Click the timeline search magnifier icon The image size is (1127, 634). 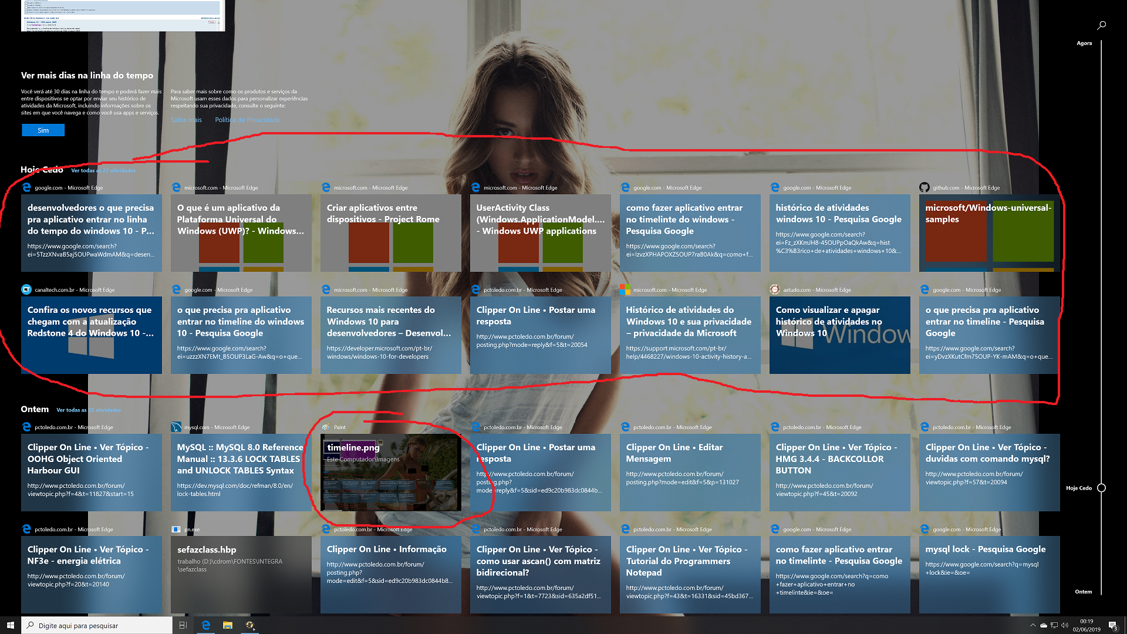click(x=1101, y=25)
